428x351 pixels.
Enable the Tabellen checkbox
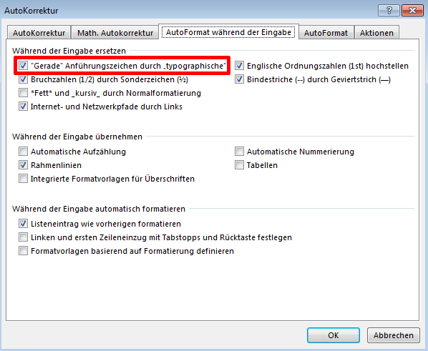click(239, 165)
